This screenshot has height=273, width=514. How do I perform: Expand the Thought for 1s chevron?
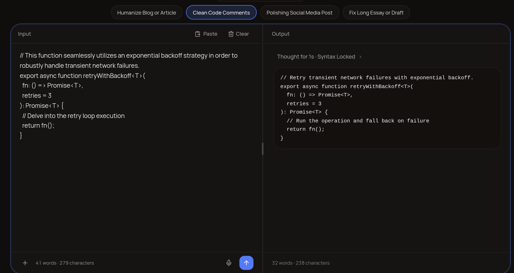[360, 57]
